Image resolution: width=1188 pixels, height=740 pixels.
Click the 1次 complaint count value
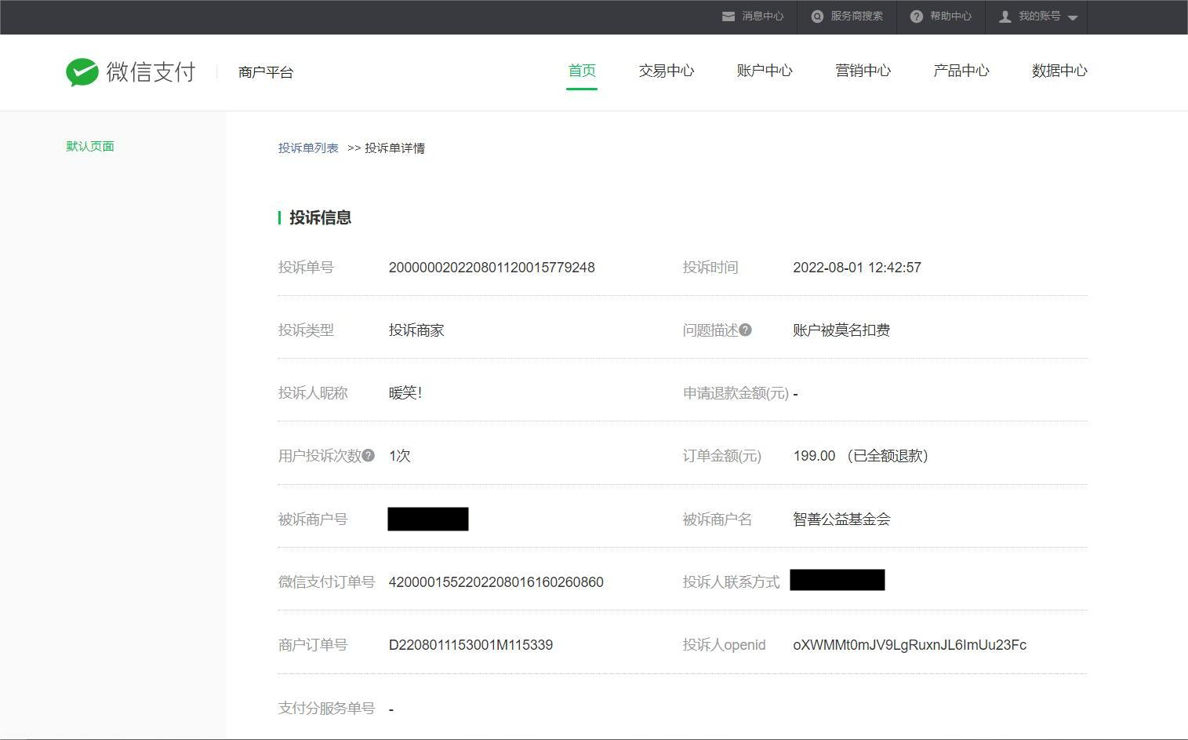point(400,456)
